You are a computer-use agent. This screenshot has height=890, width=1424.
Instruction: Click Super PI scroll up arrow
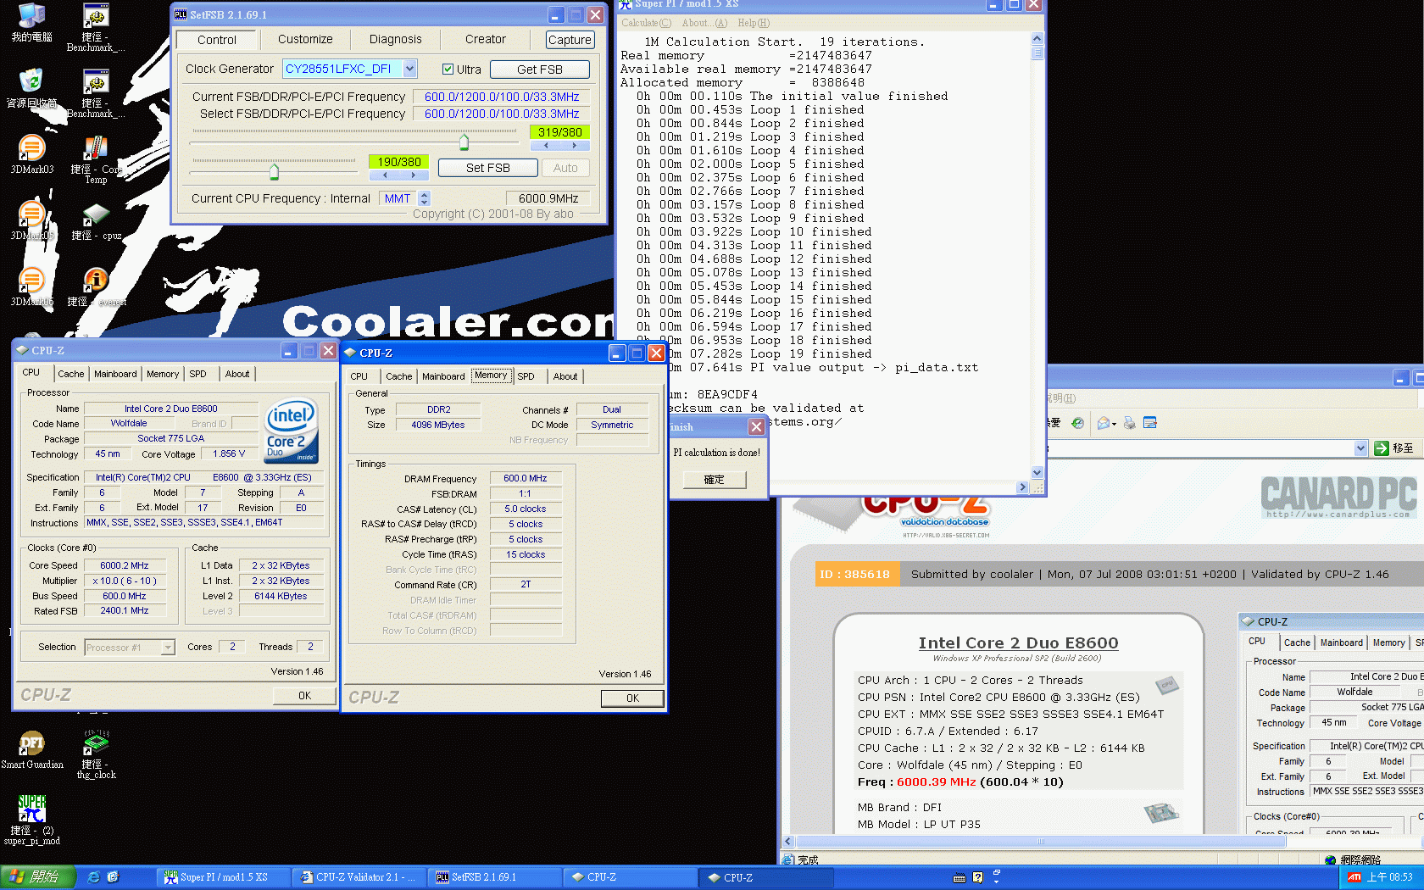pyautogui.click(x=1037, y=39)
